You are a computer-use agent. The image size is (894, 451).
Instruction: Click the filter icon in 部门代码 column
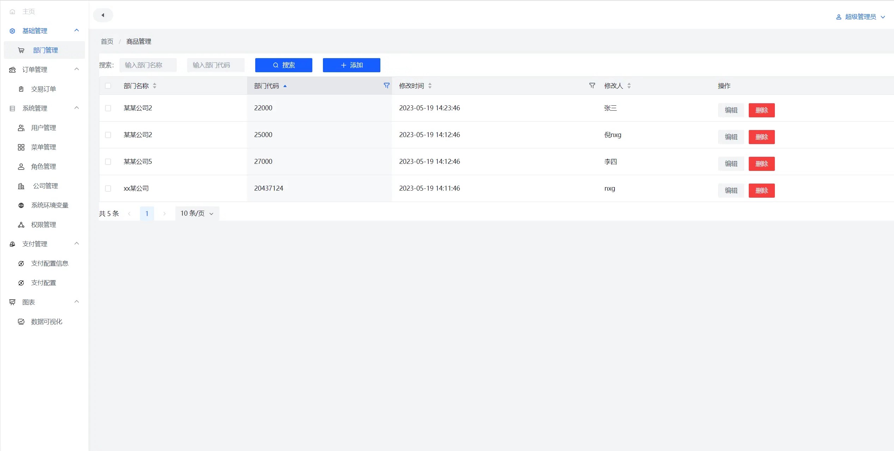(x=386, y=86)
